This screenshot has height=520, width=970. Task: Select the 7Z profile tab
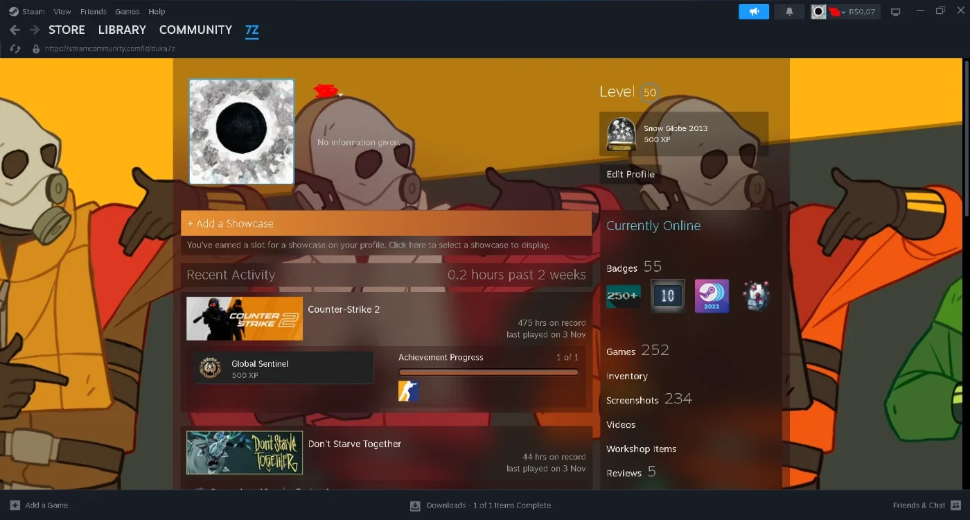[252, 30]
